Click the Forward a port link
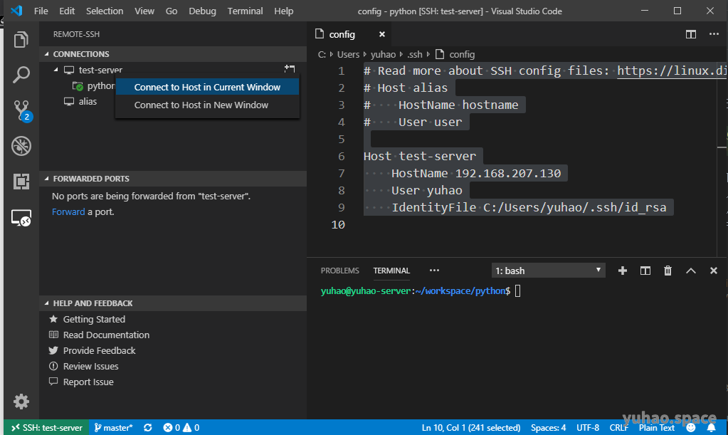 pyautogui.click(x=68, y=211)
